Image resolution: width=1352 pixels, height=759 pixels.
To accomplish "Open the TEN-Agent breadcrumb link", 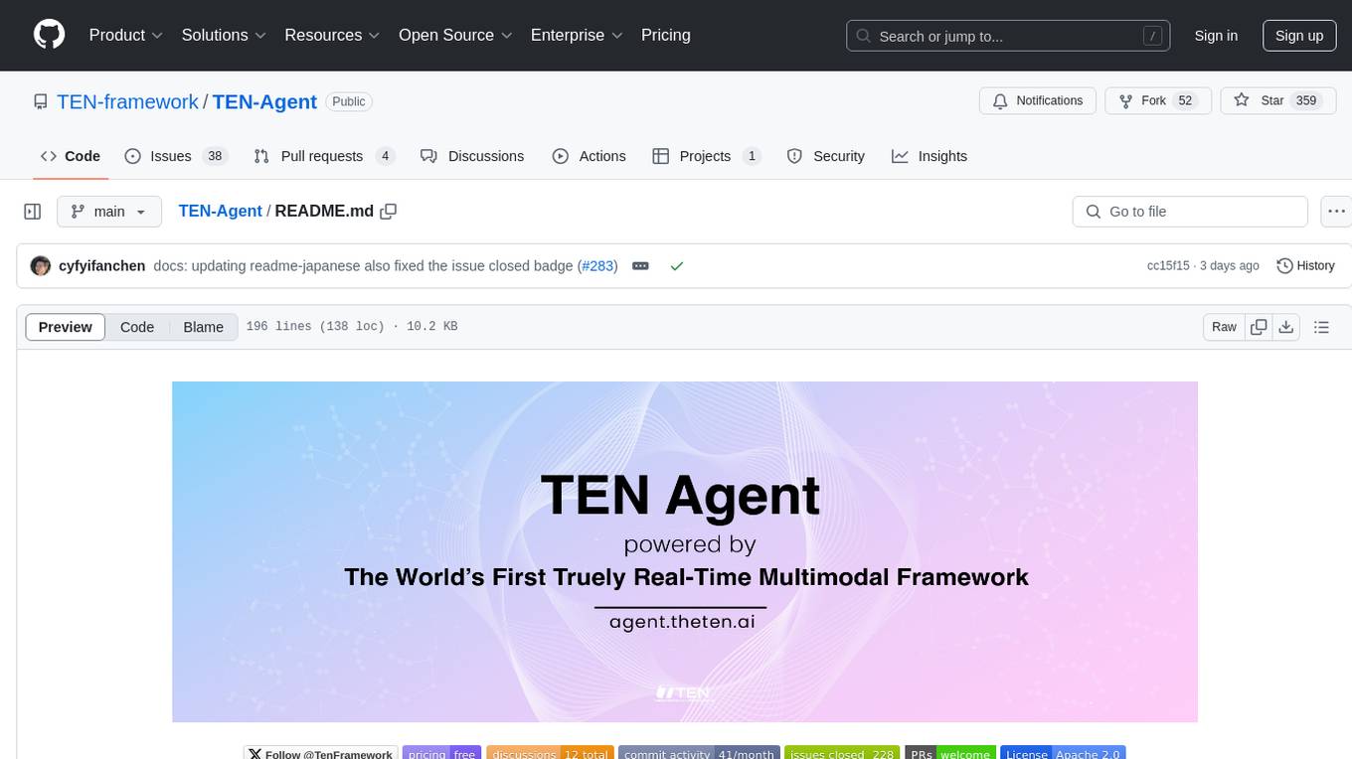I will (x=220, y=212).
